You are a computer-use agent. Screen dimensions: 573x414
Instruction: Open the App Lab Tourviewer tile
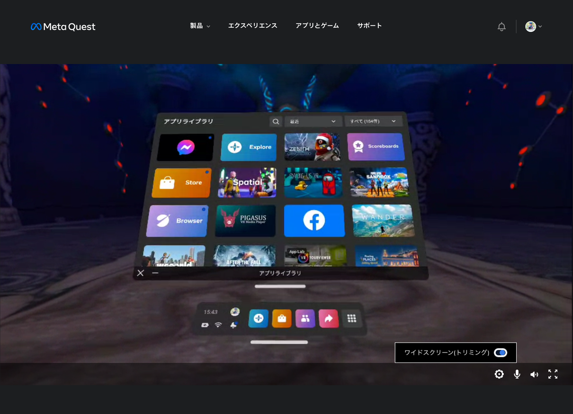click(x=316, y=256)
